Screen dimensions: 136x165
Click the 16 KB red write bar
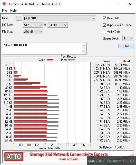[27, 83]
